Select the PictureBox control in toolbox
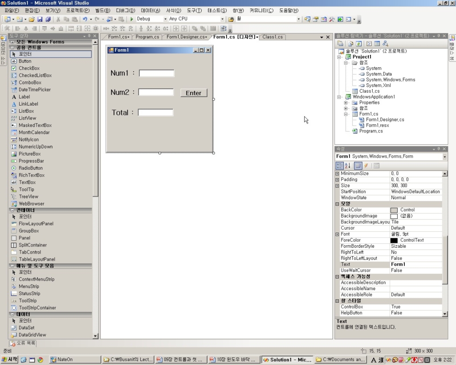The image size is (456, 365). pos(30,154)
